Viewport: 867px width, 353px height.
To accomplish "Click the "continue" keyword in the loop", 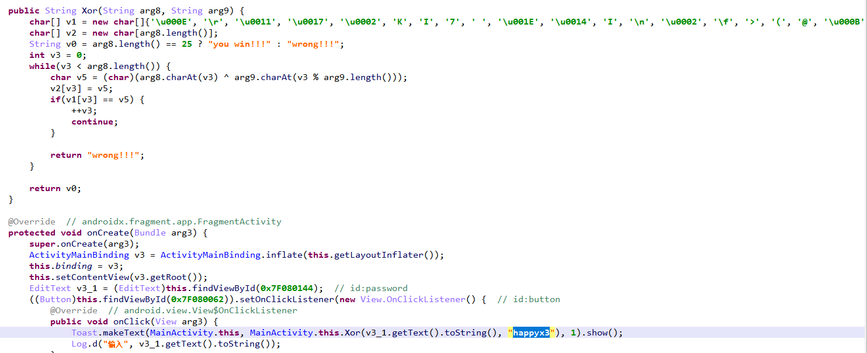I will tap(94, 122).
